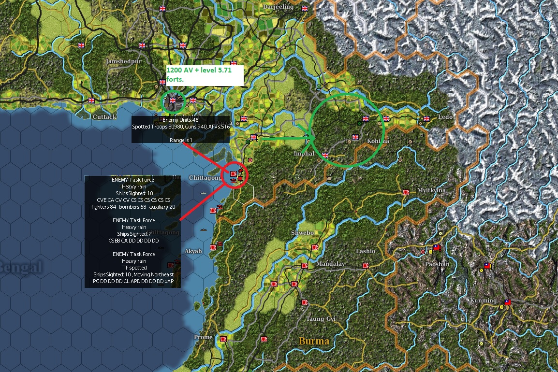Image resolution: width=558 pixels, height=372 pixels.
Task: Click the red task force ships beside Akyab's flag
Action: [x=220, y=243]
